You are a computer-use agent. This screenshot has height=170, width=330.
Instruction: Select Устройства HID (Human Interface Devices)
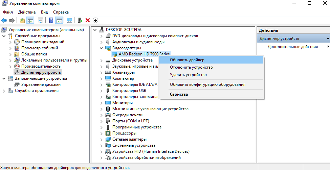151,151
